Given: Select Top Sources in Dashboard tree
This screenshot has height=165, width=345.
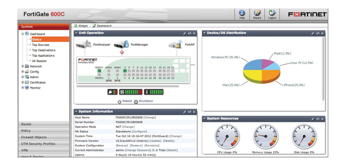Looking at the screenshot, I should pos(41,45).
